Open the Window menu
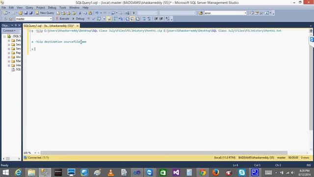Image resolution: width=314 pixels, height=177 pixels. (x=74, y=7)
